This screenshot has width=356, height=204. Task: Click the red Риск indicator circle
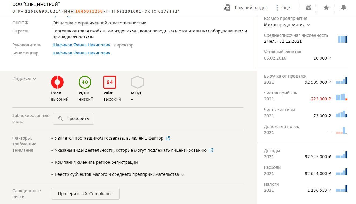click(57, 82)
